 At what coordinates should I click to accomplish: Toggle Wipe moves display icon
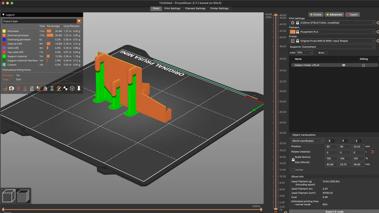[x=12, y=89]
